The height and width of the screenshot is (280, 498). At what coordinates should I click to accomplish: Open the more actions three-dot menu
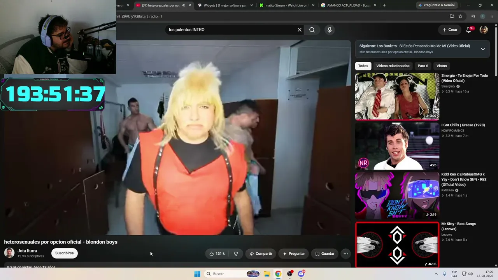tap(345, 254)
